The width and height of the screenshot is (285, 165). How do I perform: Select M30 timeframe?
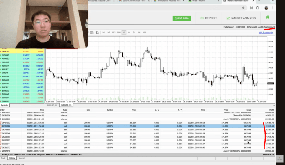point(119,32)
